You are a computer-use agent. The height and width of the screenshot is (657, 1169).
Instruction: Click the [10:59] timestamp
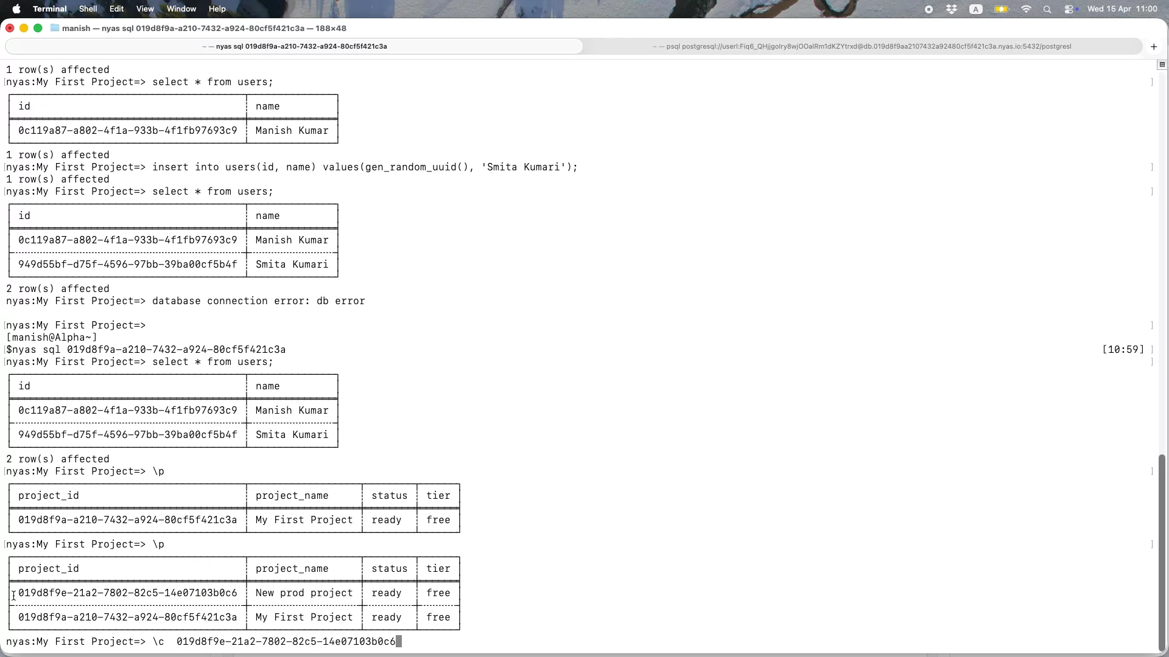[x=1123, y=349]
